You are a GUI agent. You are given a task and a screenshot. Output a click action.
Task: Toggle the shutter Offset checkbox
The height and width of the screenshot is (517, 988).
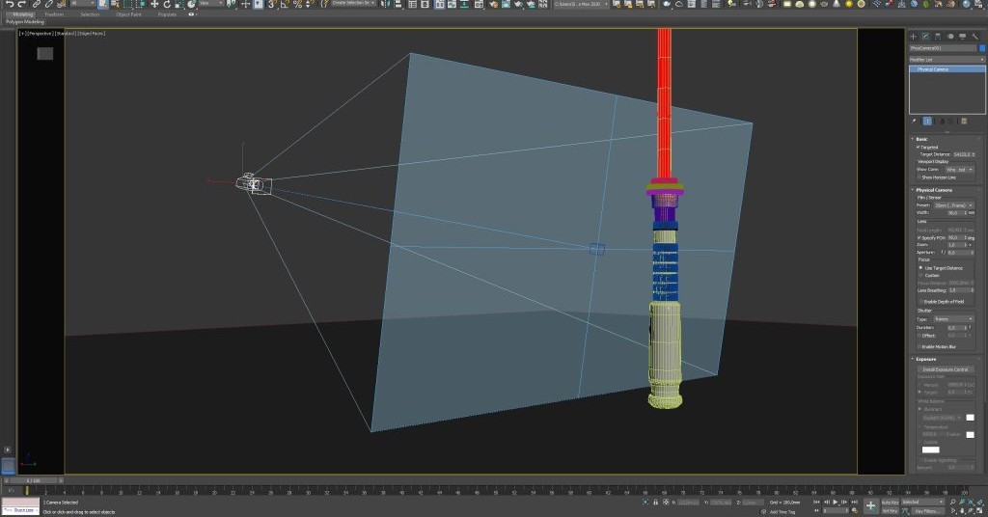(x=919, y=336)
